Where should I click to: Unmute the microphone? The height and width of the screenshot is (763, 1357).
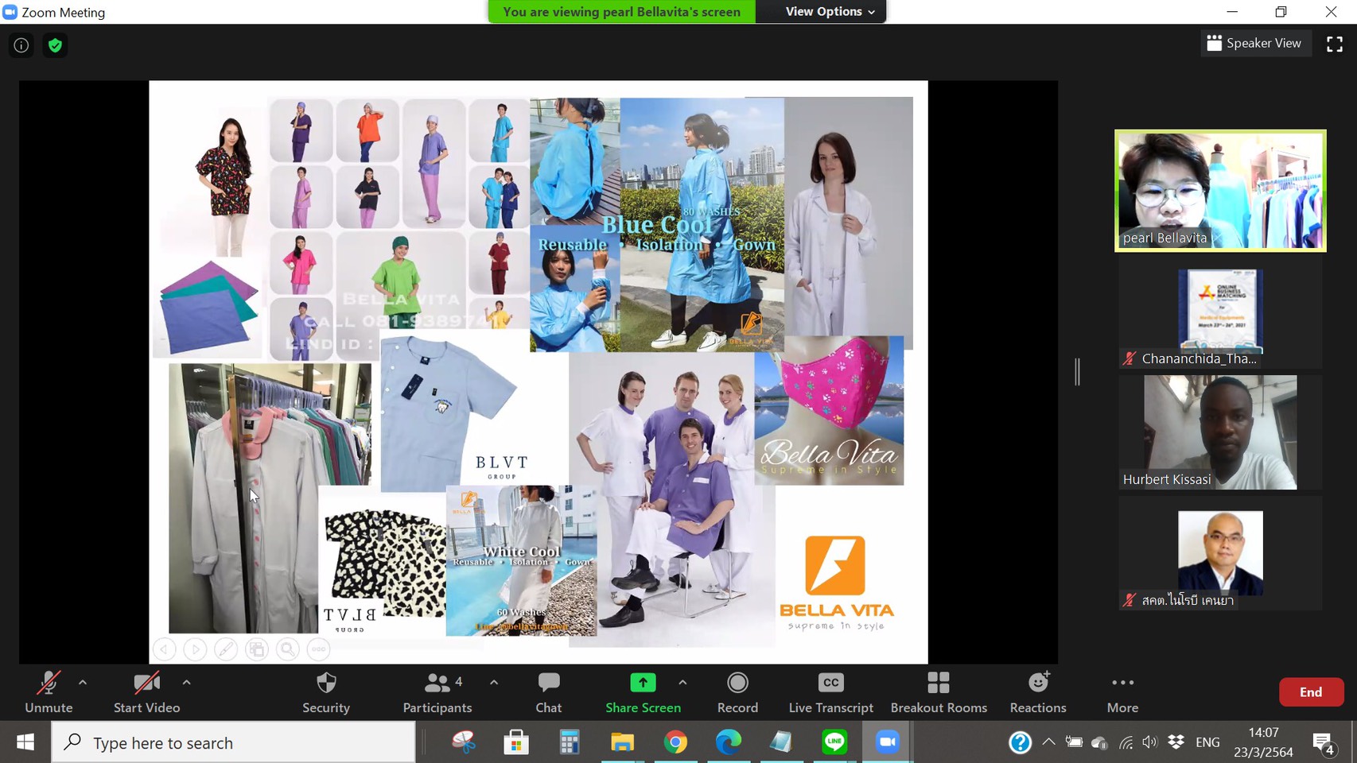pyautogui.click(x=49, y=691)
